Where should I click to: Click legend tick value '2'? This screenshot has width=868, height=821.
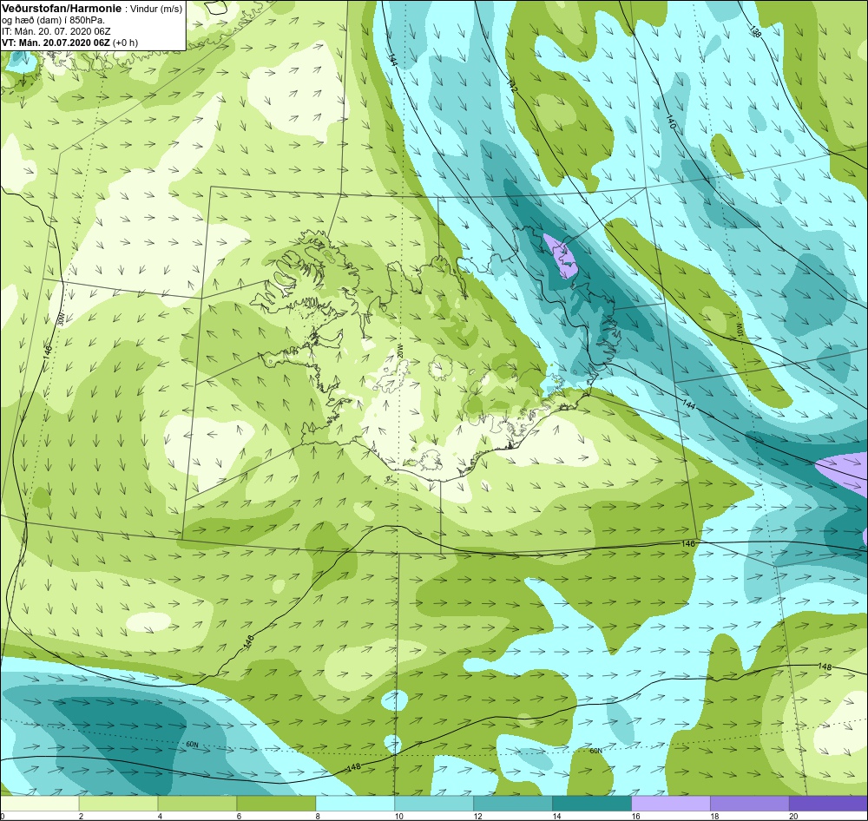click(x=81, y=816)
